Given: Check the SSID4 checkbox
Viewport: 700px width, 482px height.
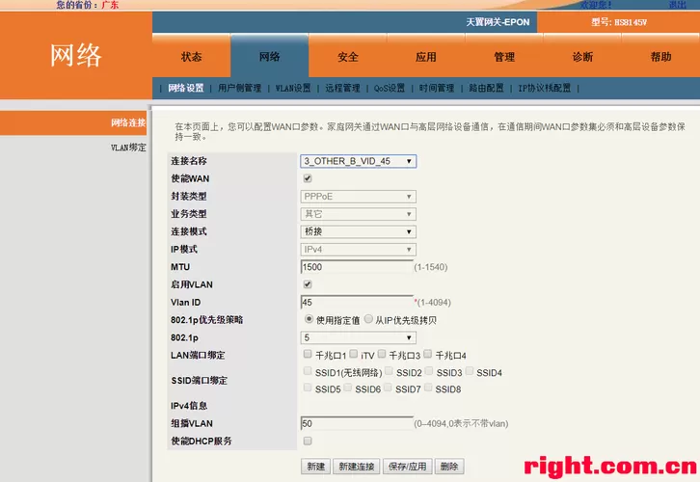Looking at the screenshot, I should click(470, 371).
